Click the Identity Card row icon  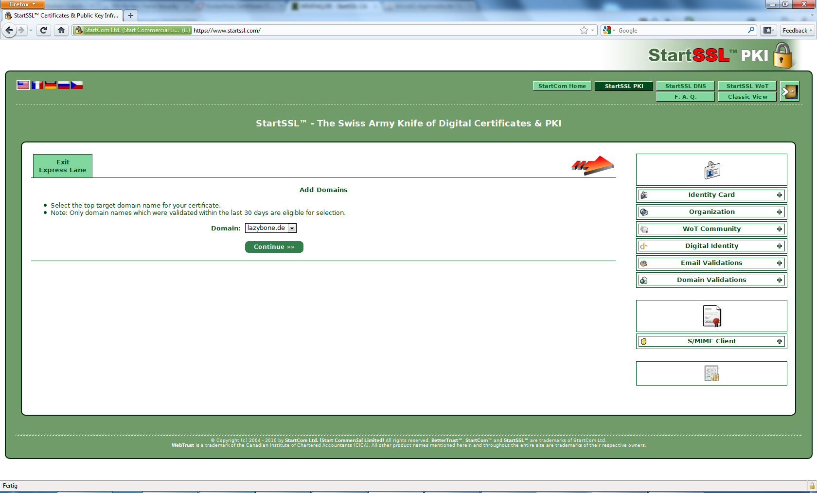(x=644, y=195)
